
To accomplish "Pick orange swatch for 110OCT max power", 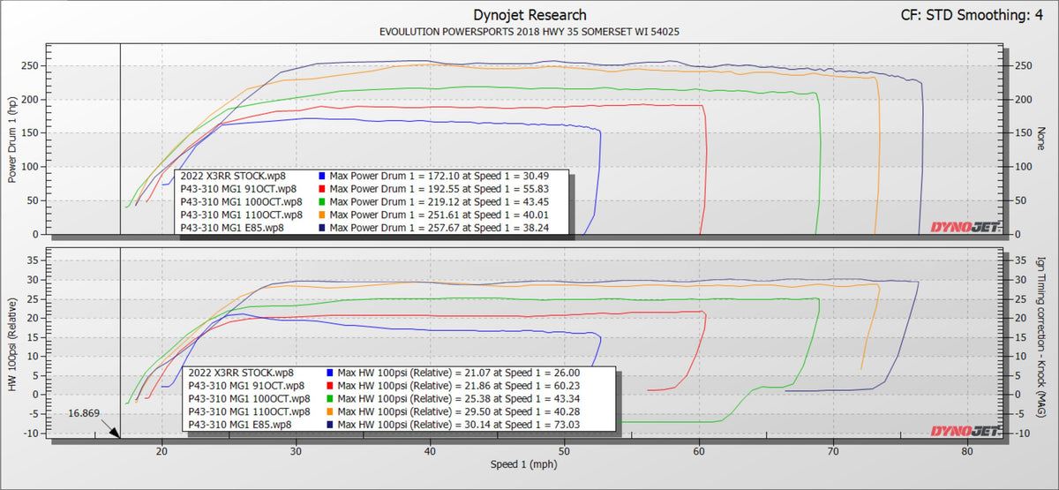I will coord(325,214).
